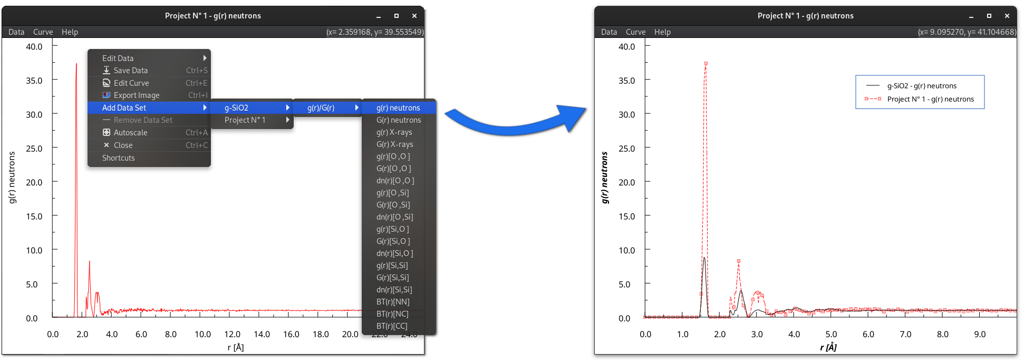Expand the Edit Data submenu arrow

pyautogui.click(x=205, y=58)
